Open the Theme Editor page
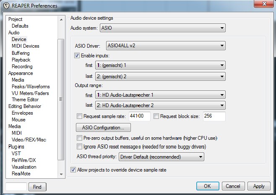 pyautogui.click(x=25, y=100)
